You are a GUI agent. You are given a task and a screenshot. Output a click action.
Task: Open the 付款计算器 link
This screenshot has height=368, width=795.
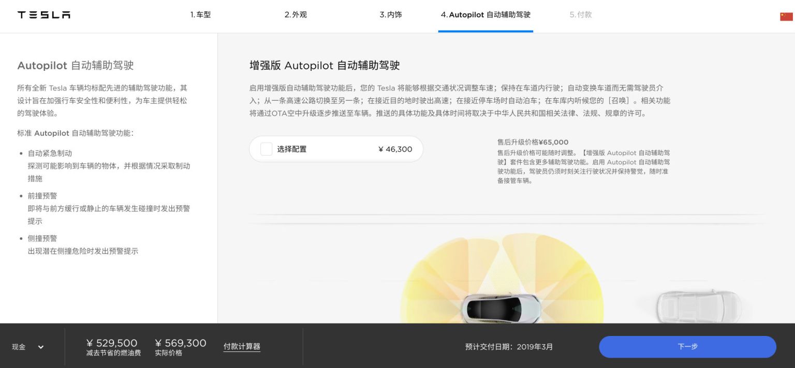click(242, 347)
